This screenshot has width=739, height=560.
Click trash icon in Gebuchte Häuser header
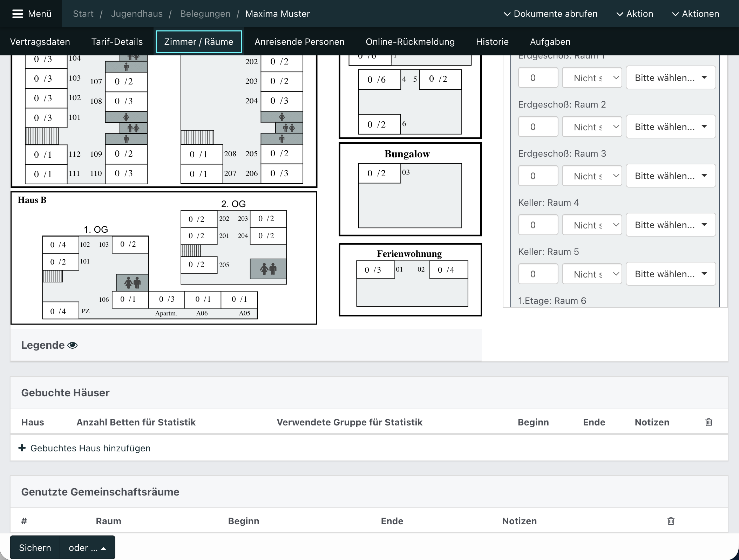click(x=709, y=422)
